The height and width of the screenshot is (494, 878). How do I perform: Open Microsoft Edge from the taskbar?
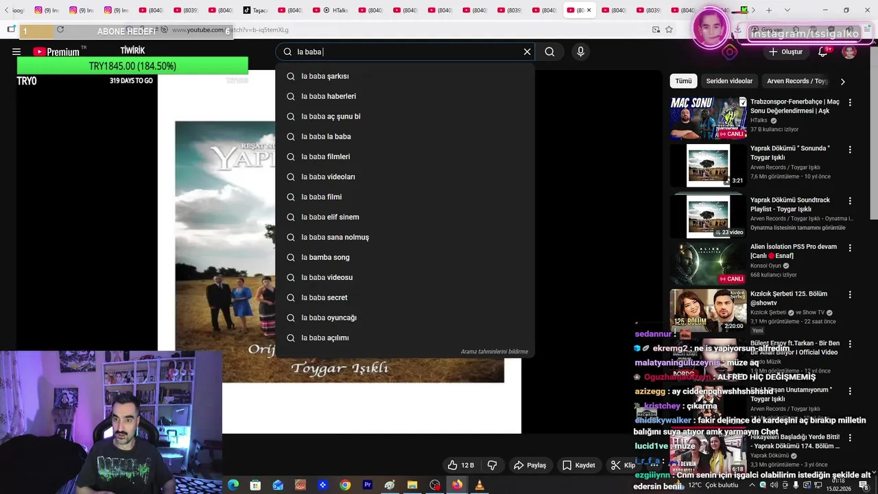coord(233,485)
